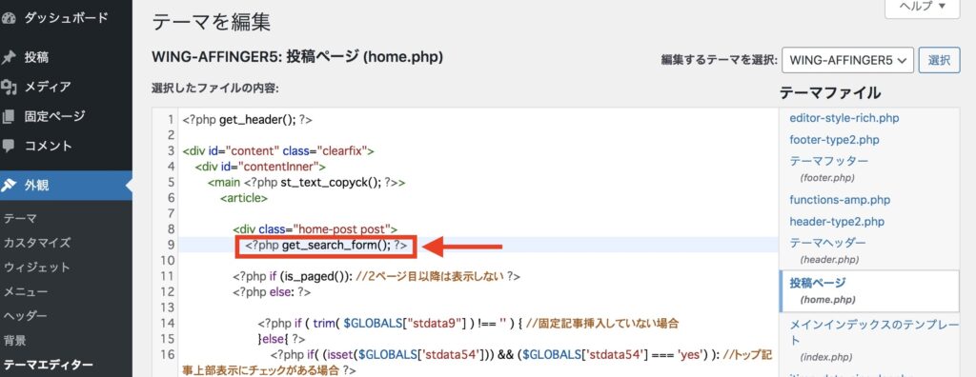This screenshot has width=976, height=377.
Task: Click the コメント speech bubble icon
Action: 8,147
